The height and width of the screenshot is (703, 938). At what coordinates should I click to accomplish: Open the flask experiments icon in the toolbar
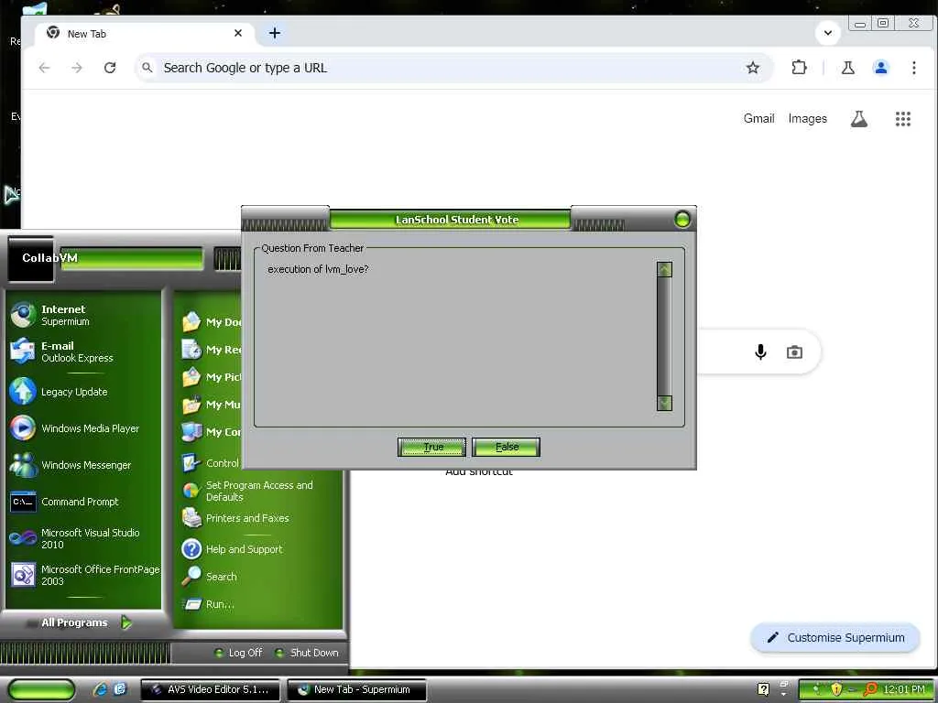(847, 68)
